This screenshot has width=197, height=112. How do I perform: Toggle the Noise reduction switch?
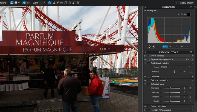(x=149, y=106)
